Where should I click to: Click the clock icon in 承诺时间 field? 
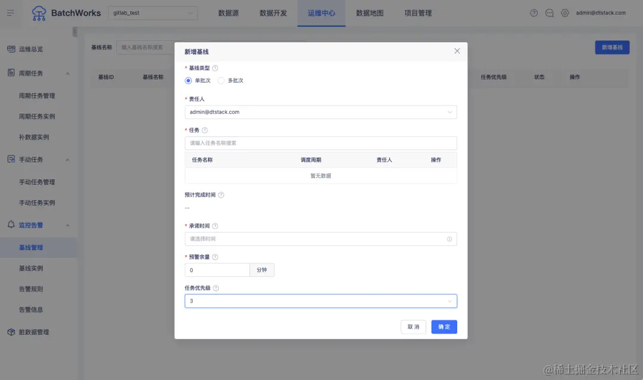coord(450,239)
